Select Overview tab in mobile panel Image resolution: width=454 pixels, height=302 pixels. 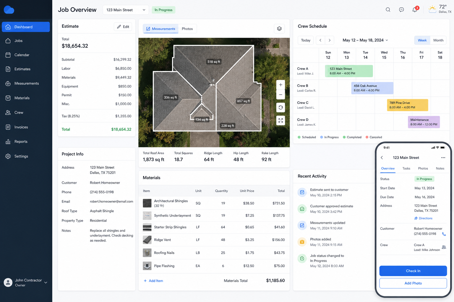(388, 168)
